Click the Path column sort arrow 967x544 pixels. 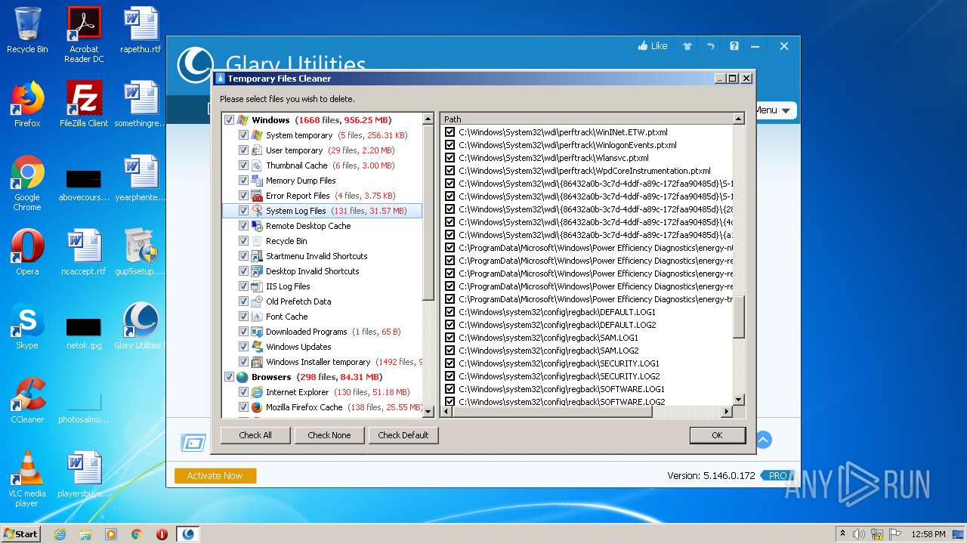tap(738, 119)
